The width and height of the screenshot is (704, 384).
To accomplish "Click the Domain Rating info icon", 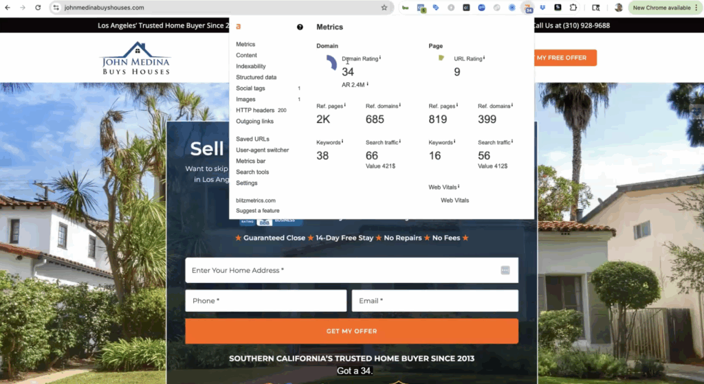I will [380, 58].
